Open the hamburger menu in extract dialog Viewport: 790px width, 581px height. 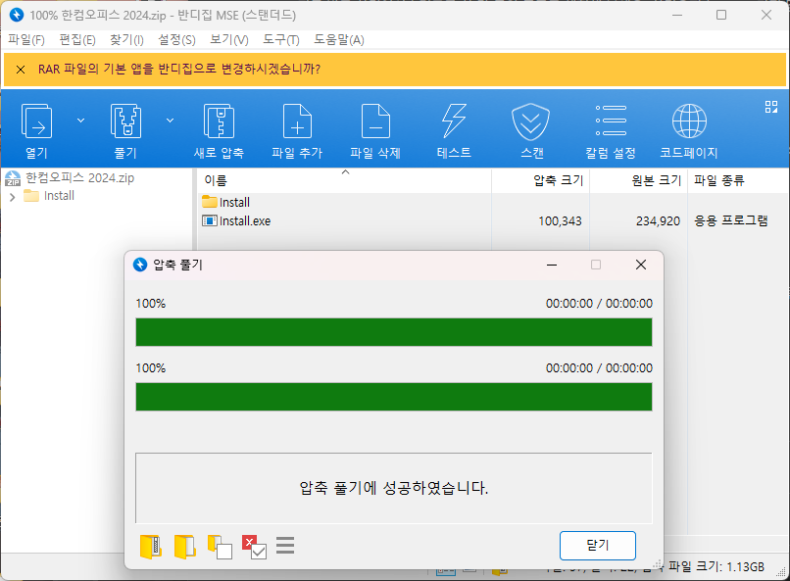(285, 546)
